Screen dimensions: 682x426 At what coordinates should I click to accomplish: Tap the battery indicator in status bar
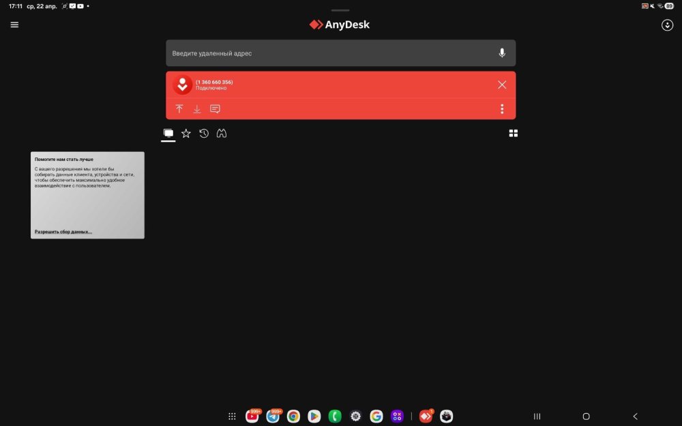[669, 6]
